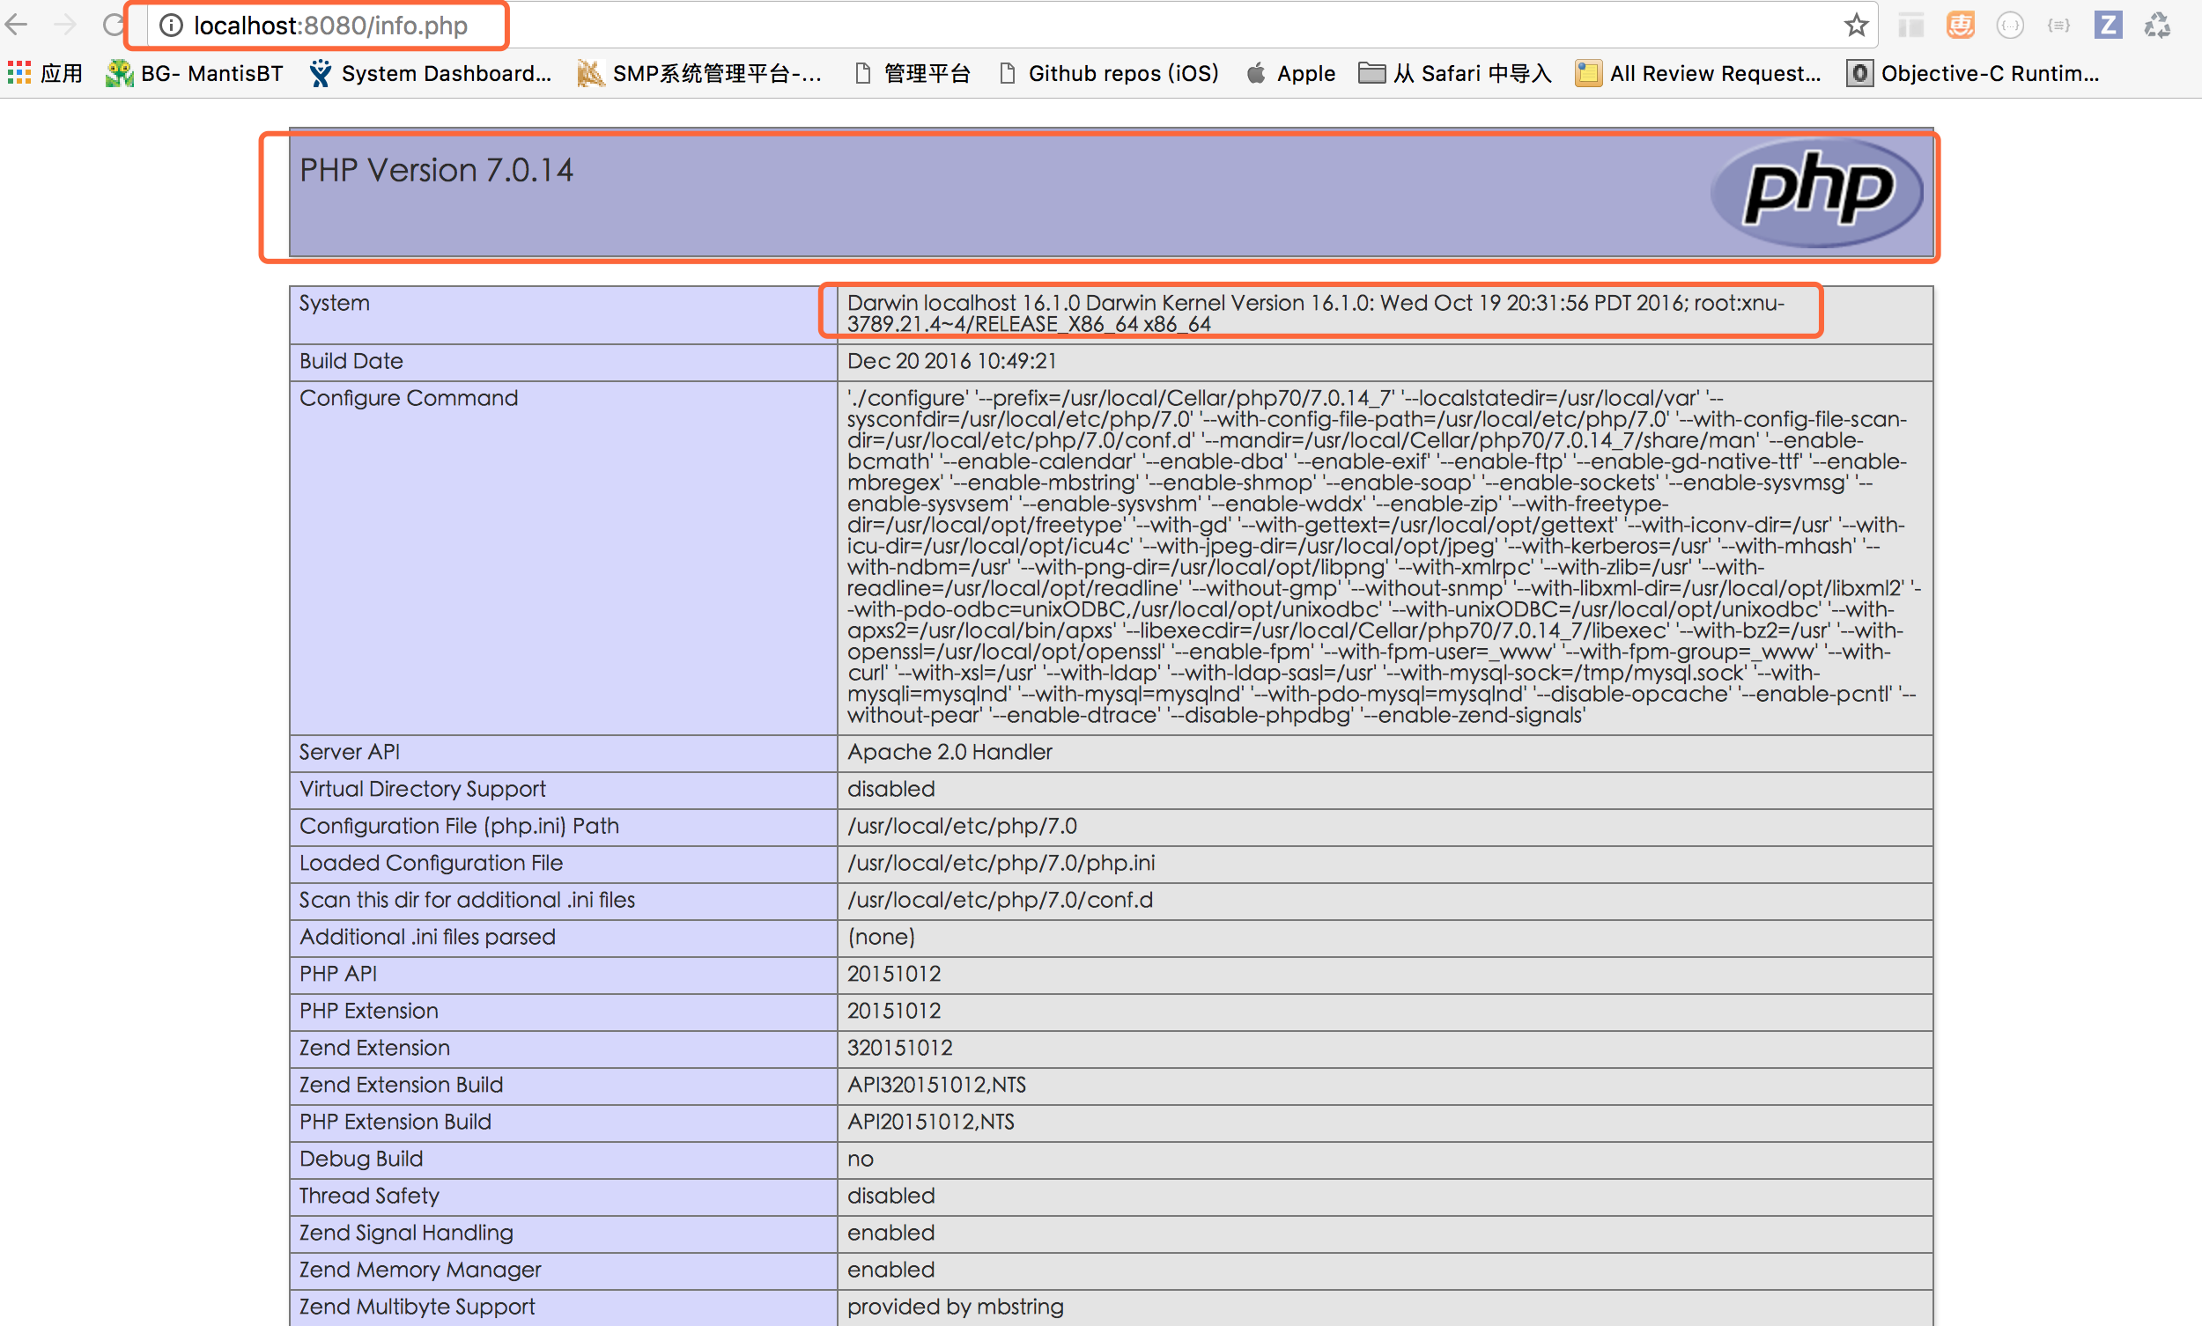Open the JSON formatter {...} extension
This screenshot has width=2202, height=1326.
point(2010,25)
